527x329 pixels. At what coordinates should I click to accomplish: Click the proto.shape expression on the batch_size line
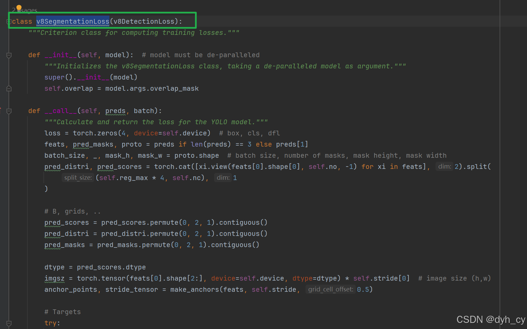(196, 155)
